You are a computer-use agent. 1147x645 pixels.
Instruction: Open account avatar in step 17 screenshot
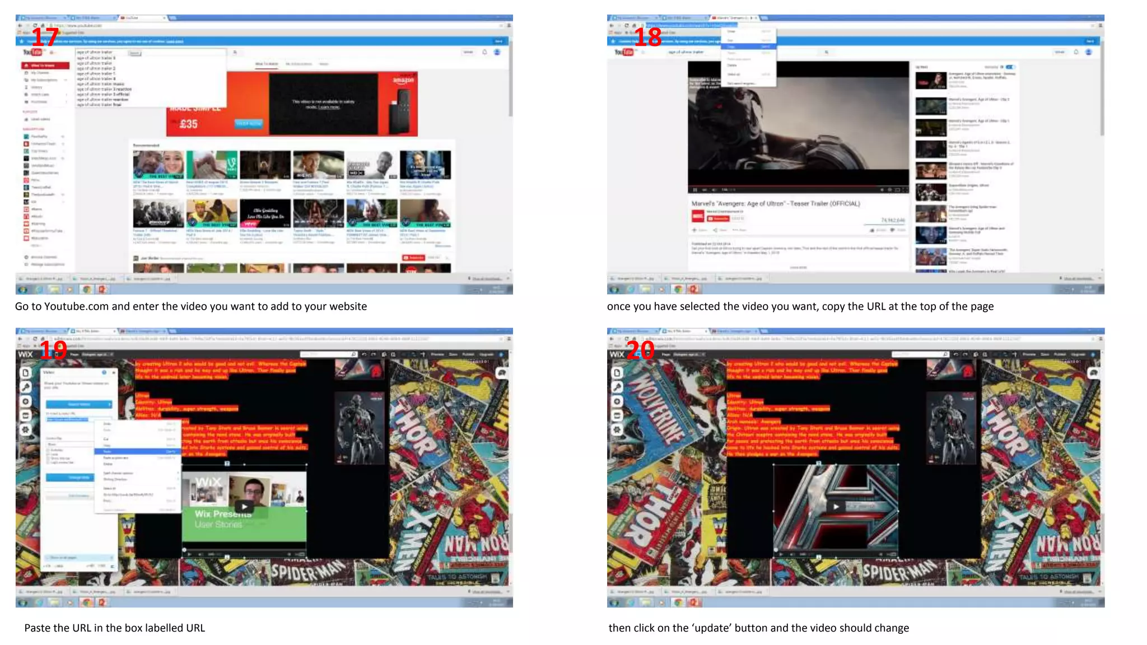pos(497,52)
